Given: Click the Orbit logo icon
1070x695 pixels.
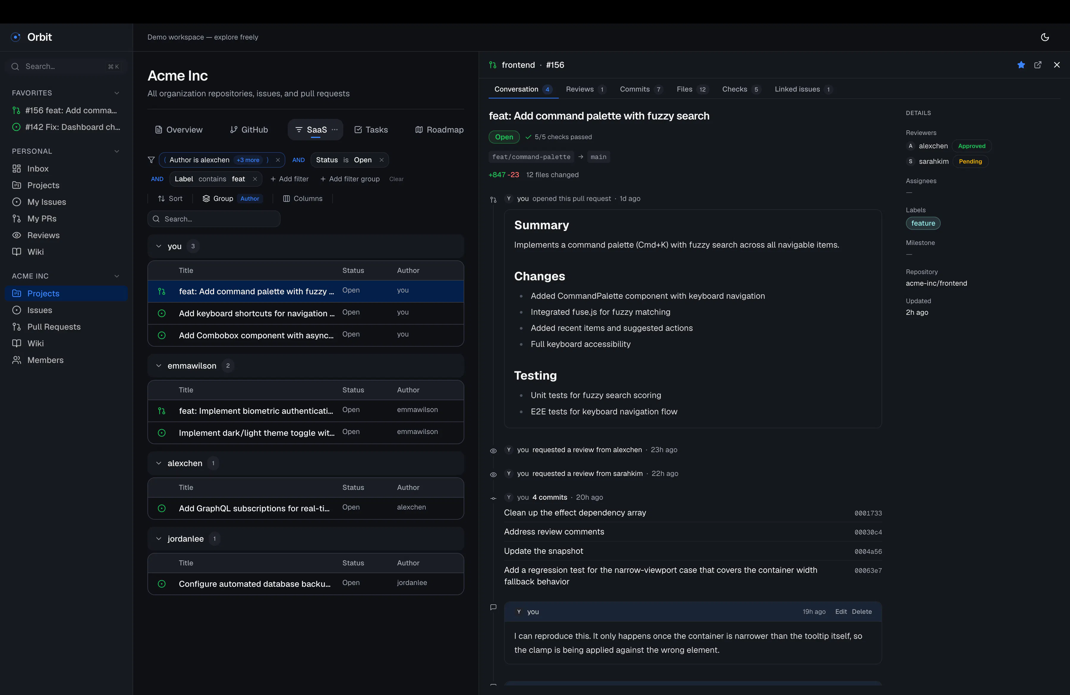Looking at the screenshot, I should [x=16, y=37].
